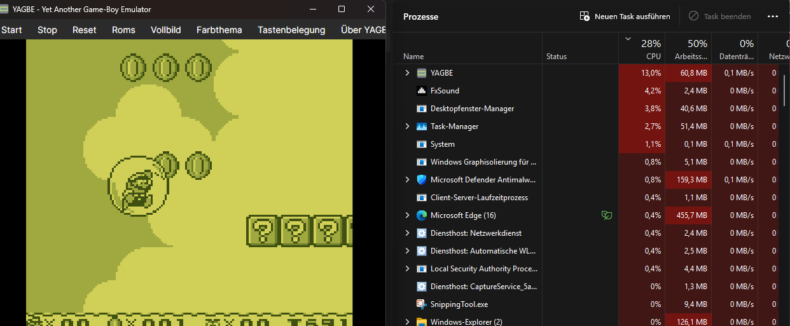Click the green efficiency leaf icon
Screen dimensions: 790x326
click(x=607, y=215)
